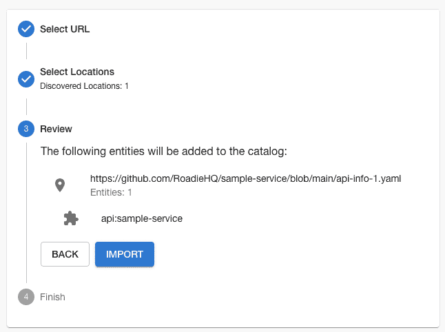Click the entities added to catalog heading
The height and width of the screenshot is (332, 445).
tap(164, 152)
